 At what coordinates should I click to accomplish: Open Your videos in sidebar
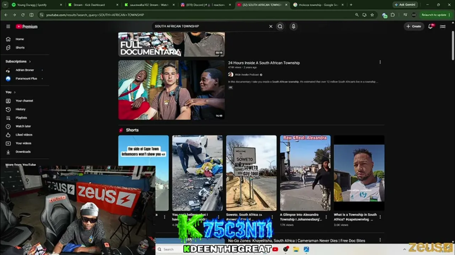(23, 143)
